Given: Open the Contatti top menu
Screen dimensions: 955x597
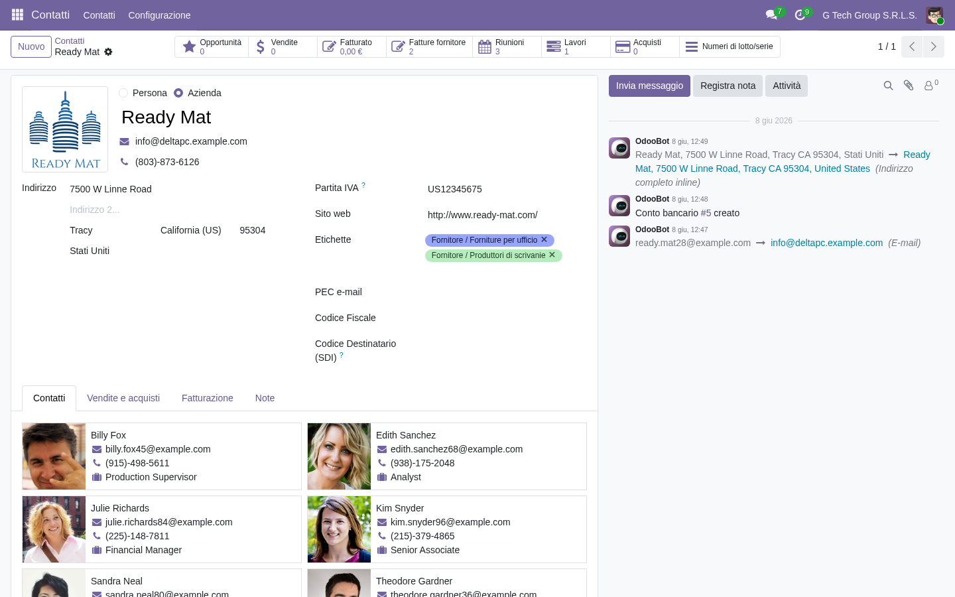Looking at the screenshot, I should coord(99,15).
